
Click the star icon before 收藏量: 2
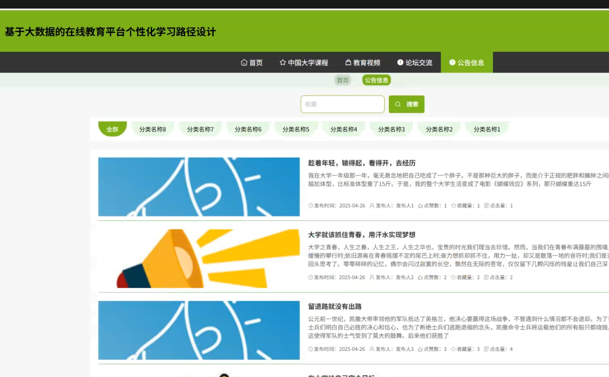(x=453, y=277)
